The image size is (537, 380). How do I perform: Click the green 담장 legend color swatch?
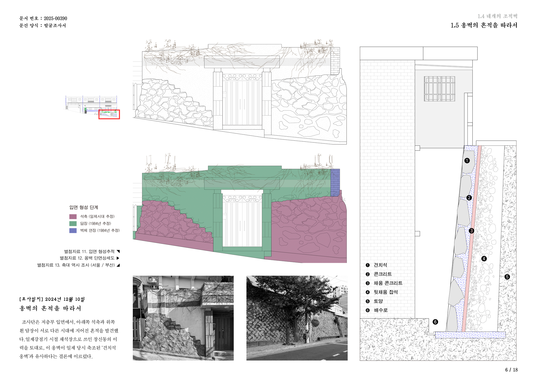(x=73, y=224)
